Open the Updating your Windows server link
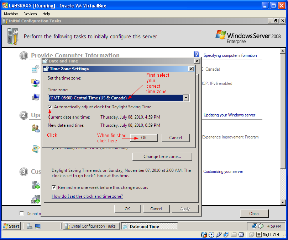This screenshot has height=240, width=288. click(x=229, y=115)
